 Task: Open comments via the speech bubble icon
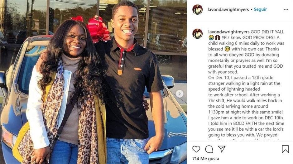(209, 149)
